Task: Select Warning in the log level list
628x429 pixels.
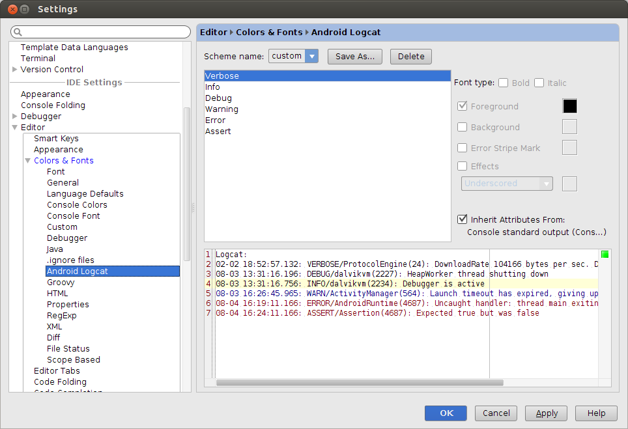Action: click(x=328, y=109)
